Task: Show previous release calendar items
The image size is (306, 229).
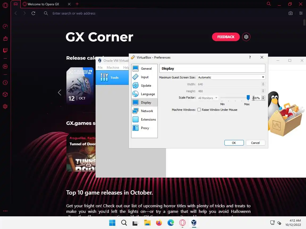Action: [x=59, y=93]
